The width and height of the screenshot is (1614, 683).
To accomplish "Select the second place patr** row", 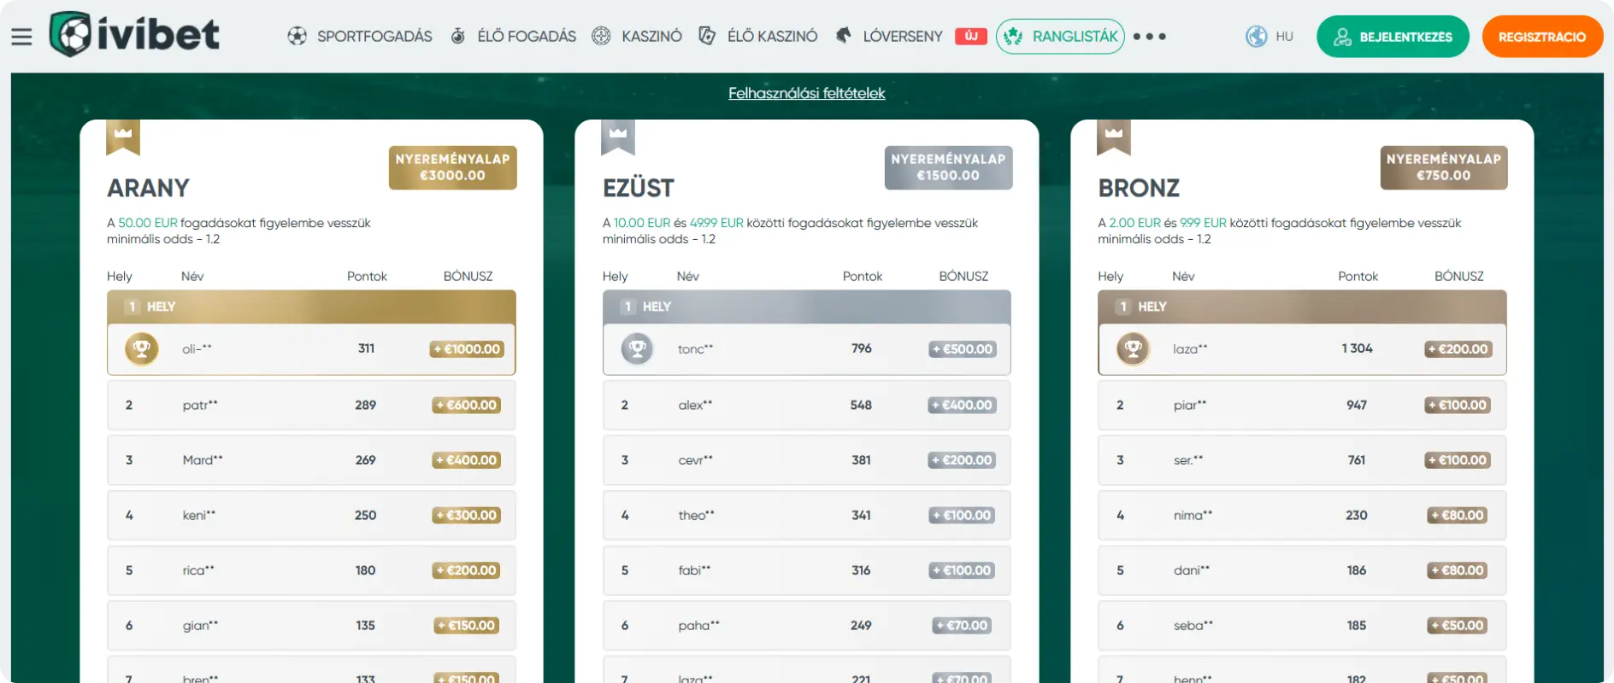I will [x=311, y=406].
